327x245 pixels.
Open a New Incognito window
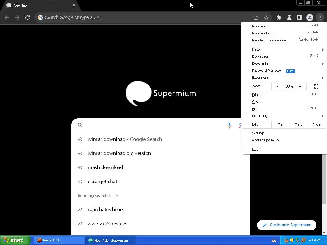click(x=284, y=40)
